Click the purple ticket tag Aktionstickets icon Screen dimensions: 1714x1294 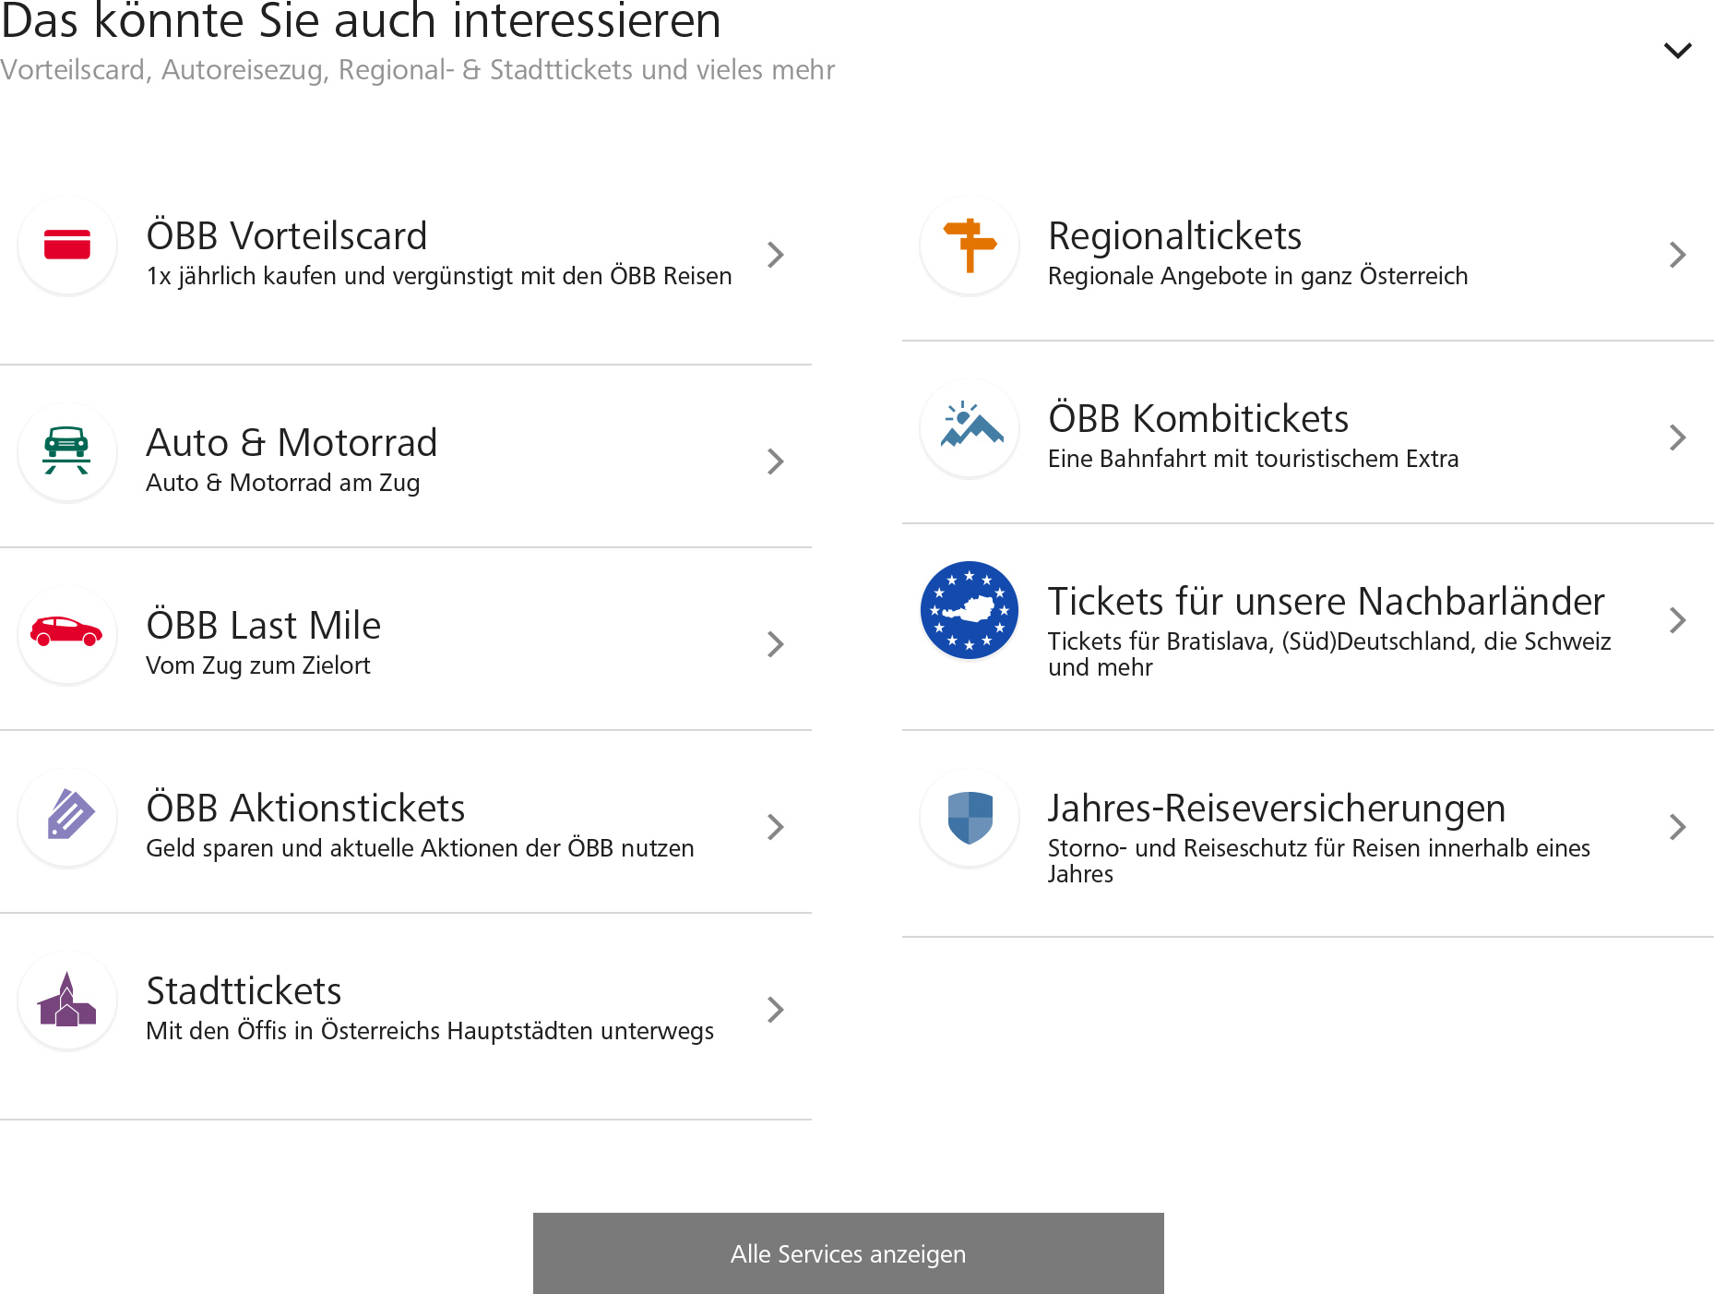67,818
